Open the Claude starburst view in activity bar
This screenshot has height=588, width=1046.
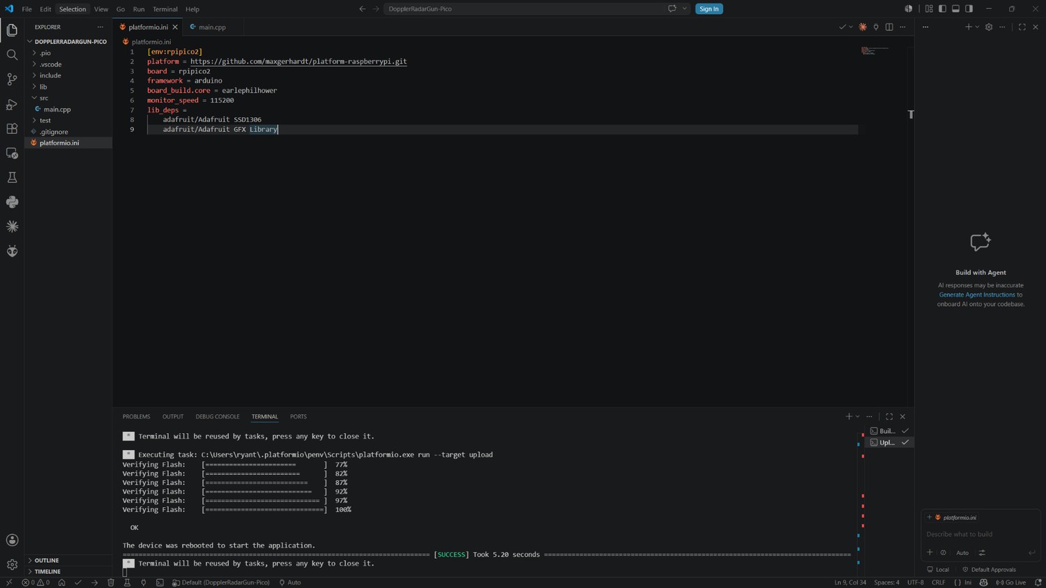pos(12,227)
